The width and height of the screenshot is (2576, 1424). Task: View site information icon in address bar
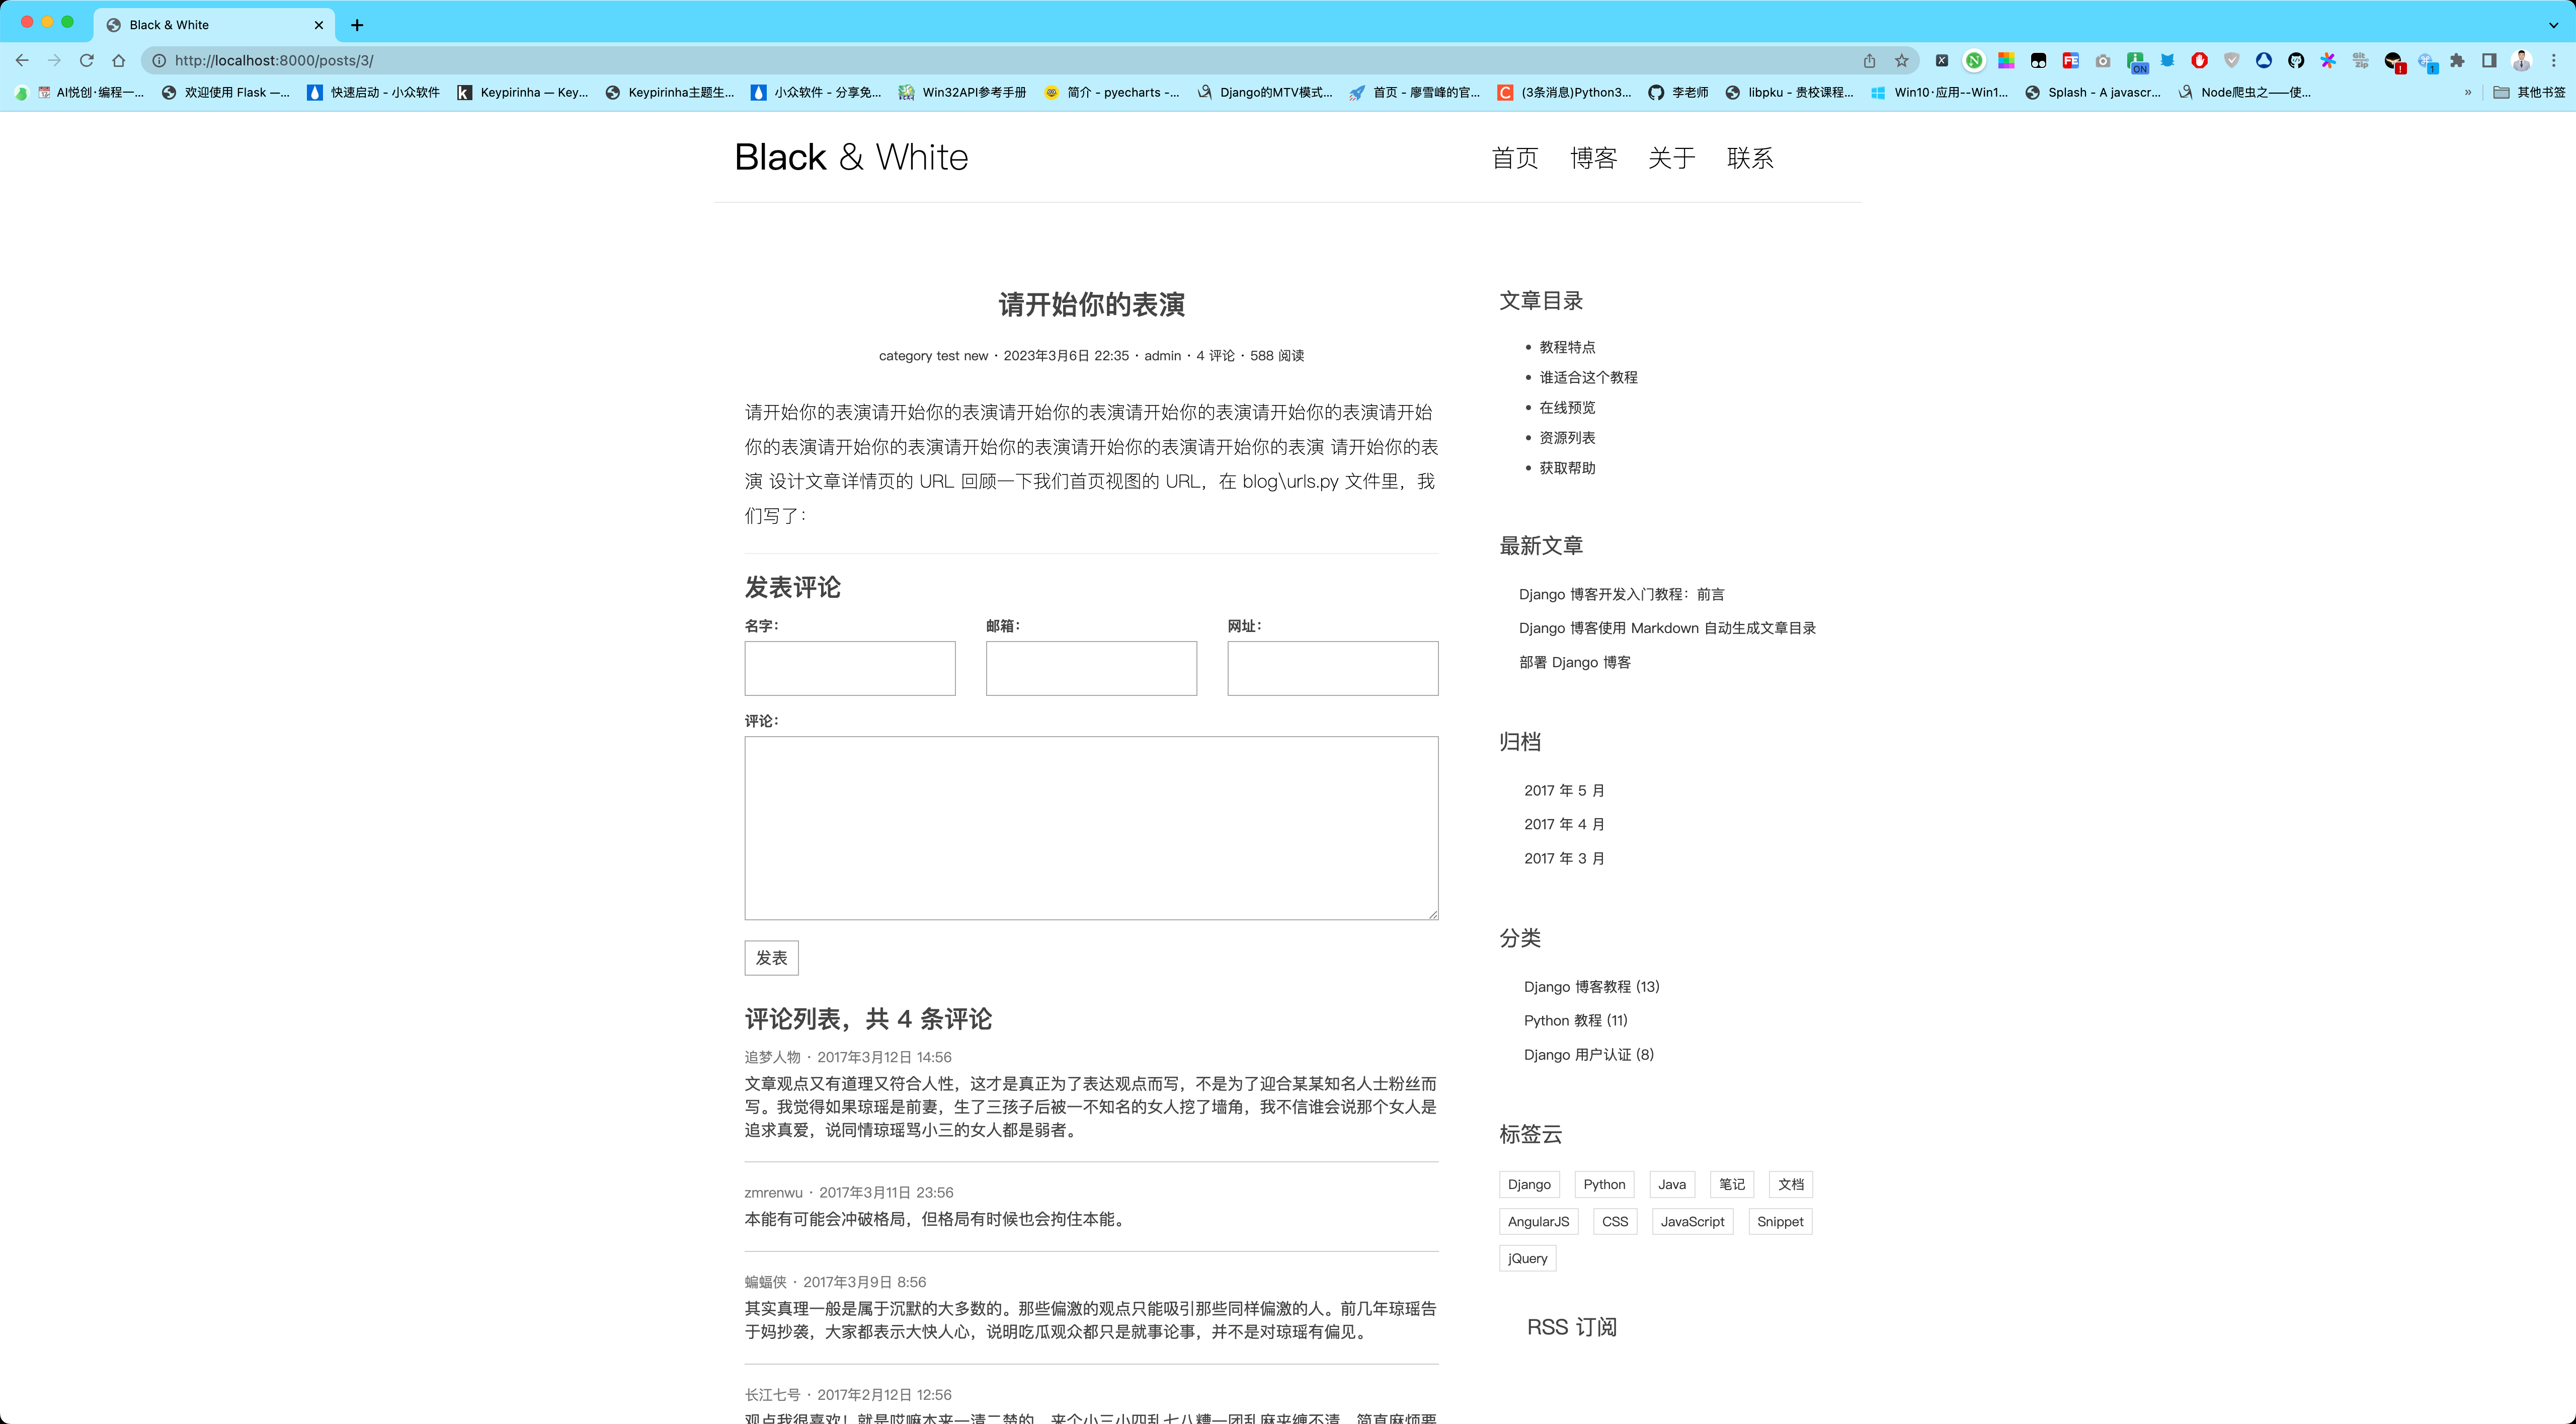159,60
